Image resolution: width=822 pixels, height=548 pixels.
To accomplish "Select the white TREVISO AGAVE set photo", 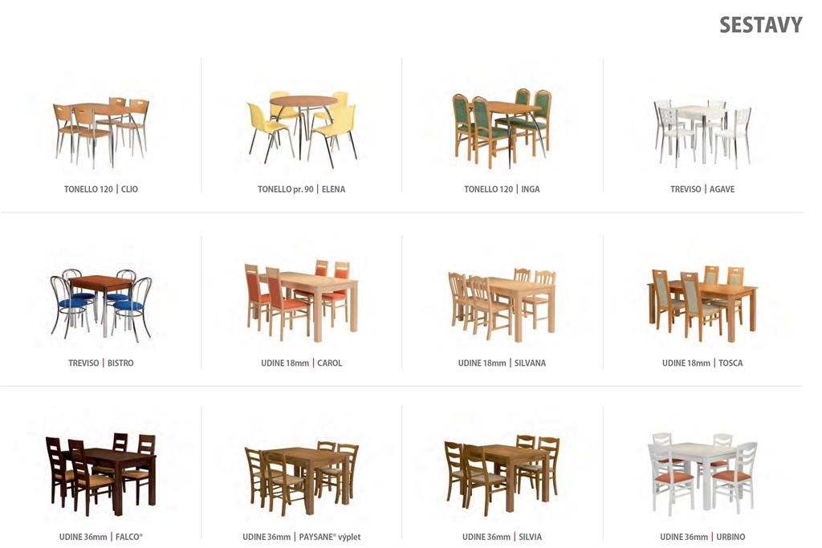I will tap(702, 133).
